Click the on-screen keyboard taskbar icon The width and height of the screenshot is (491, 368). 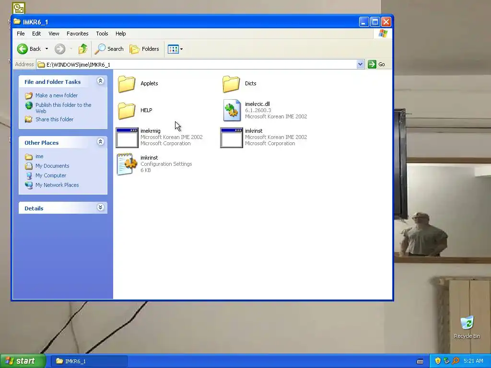[420, 361]
